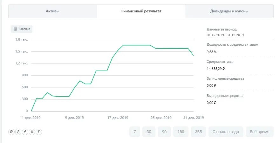Switch currency to US dollars
Screen dimensions: 280x143
point(18,132)
